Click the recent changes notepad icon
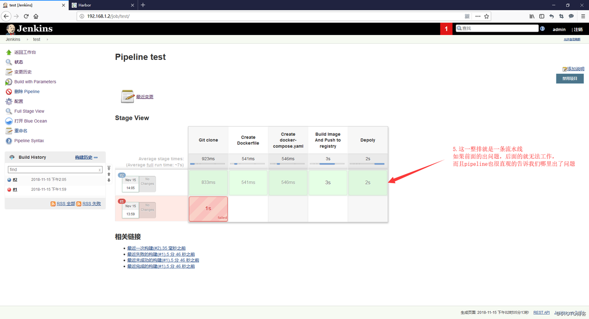Image resolution: width=589 pixels, height=319 pixels. 128,96
